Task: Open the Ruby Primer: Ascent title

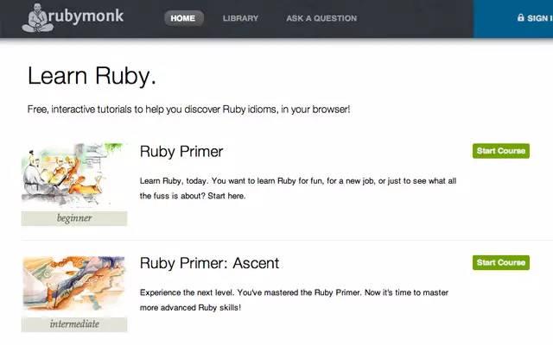Action: click(x=209, y=263)
